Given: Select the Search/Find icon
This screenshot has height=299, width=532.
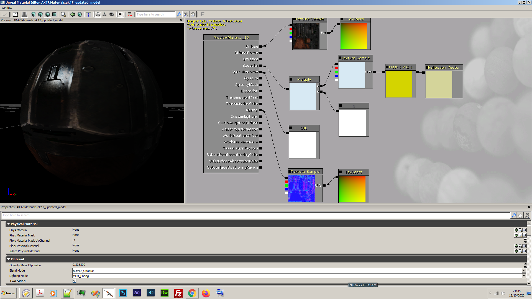Looking at the screenshot, I should 179,14.
